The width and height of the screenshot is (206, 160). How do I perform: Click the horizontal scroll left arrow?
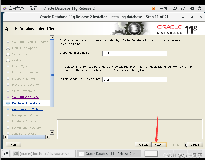5,137
